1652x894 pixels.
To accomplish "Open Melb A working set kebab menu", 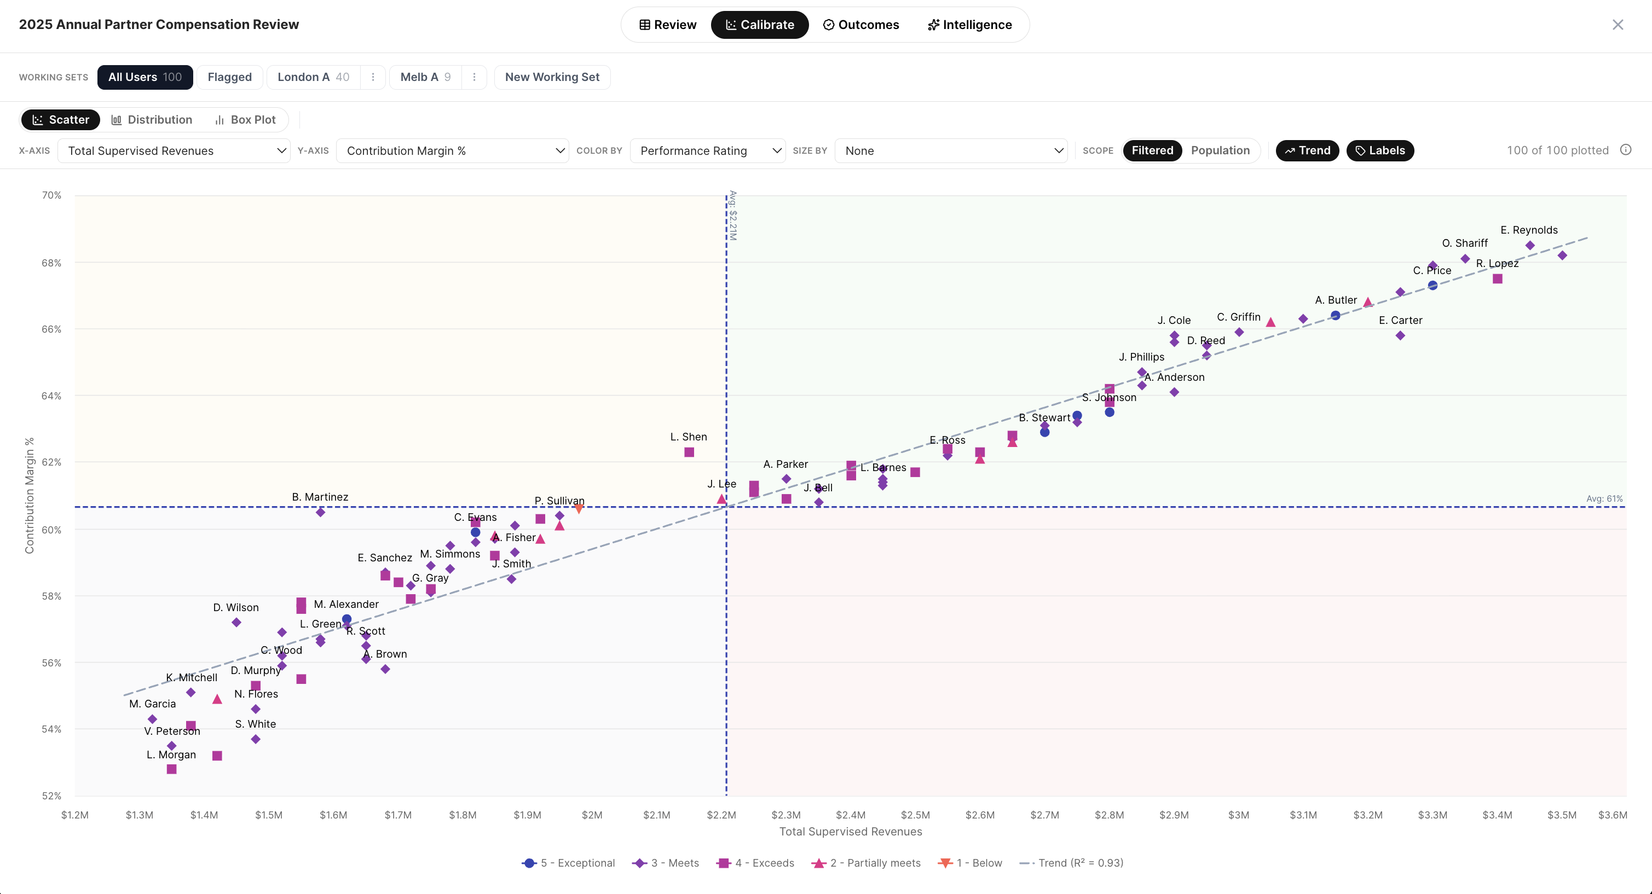I will 474,77.
